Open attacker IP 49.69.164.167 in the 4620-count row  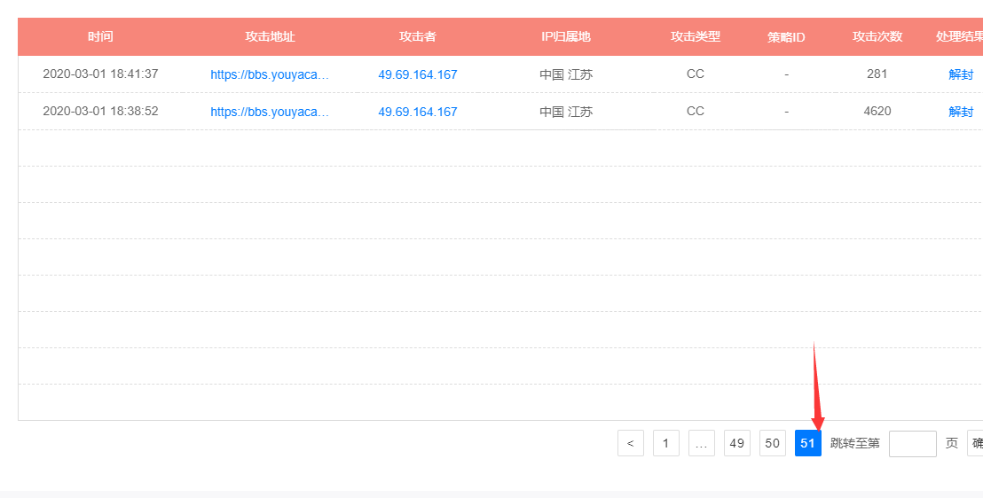tap(418, 113)
